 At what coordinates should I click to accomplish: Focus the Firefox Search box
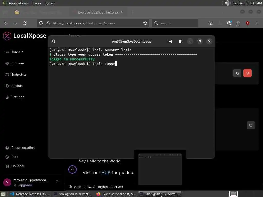tap(175, 23)
